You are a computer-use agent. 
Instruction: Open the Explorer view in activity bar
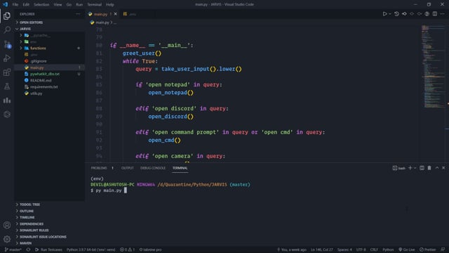click(x=7, y=15)
